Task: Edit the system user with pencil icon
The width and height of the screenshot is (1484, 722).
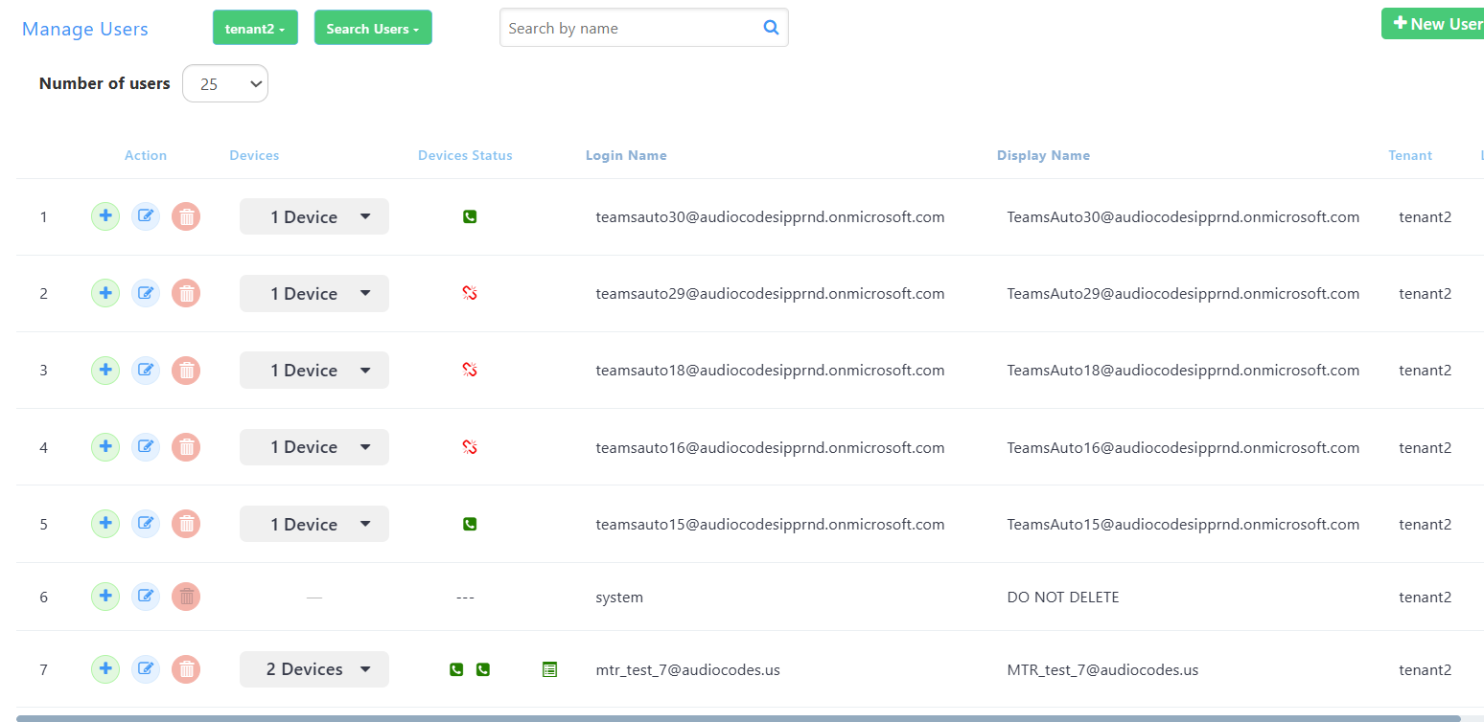Action: [146, 597]
